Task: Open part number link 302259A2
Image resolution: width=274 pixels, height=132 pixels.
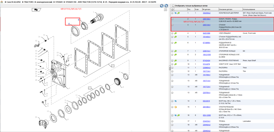Action: 207,13
